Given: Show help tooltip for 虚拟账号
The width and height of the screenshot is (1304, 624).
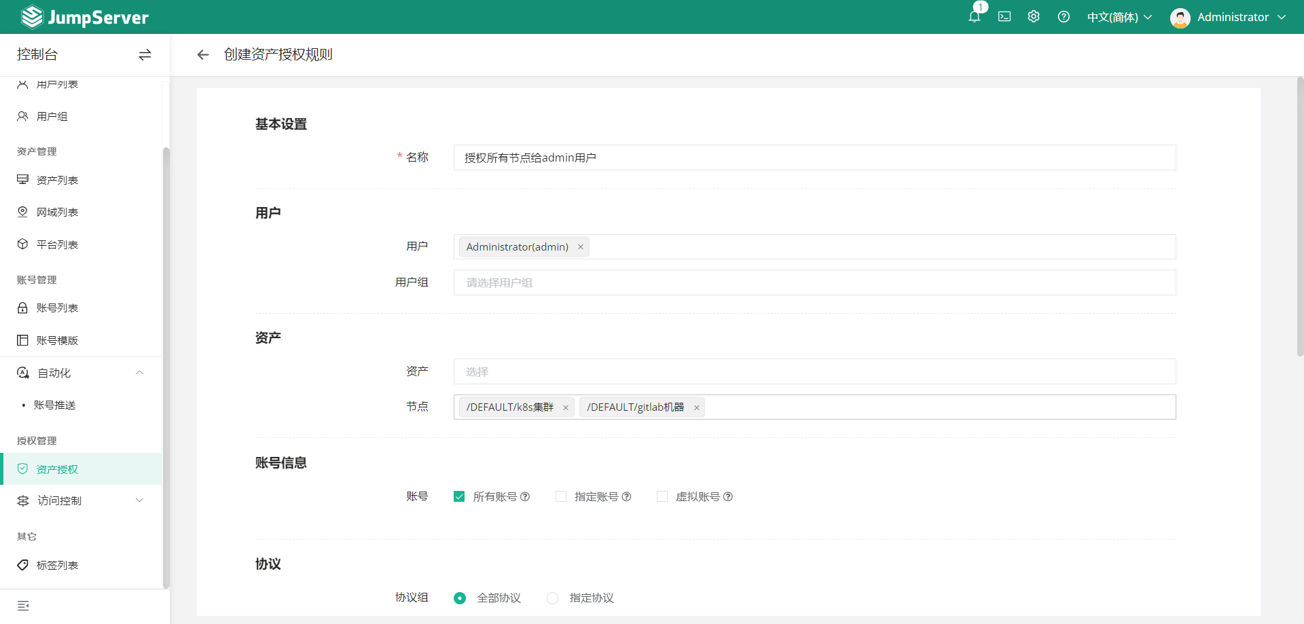Looking at the screenshot, I should pyautogui.click(x=728, y=497).
